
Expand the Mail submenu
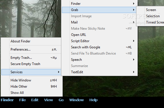coord(99,22)
